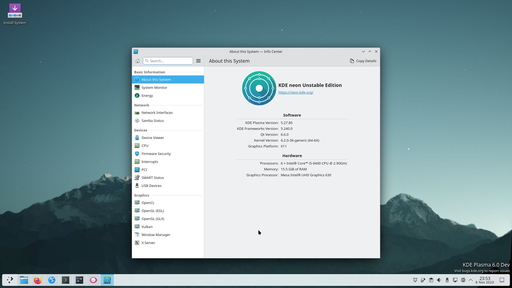The image size is (512, 288).
Task: Open System Settings from taskbar
Action: coord(79,280)
